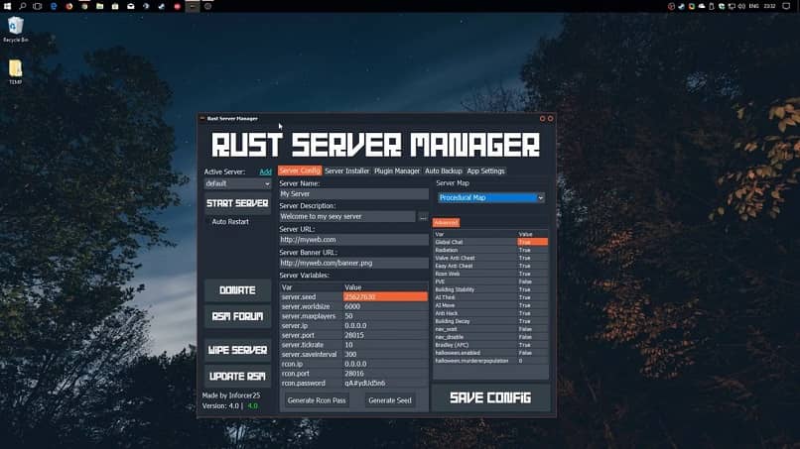Viewport: 800px width, 449px height.
Task: Select rcon.password value cell
Action: coord(385,384)
